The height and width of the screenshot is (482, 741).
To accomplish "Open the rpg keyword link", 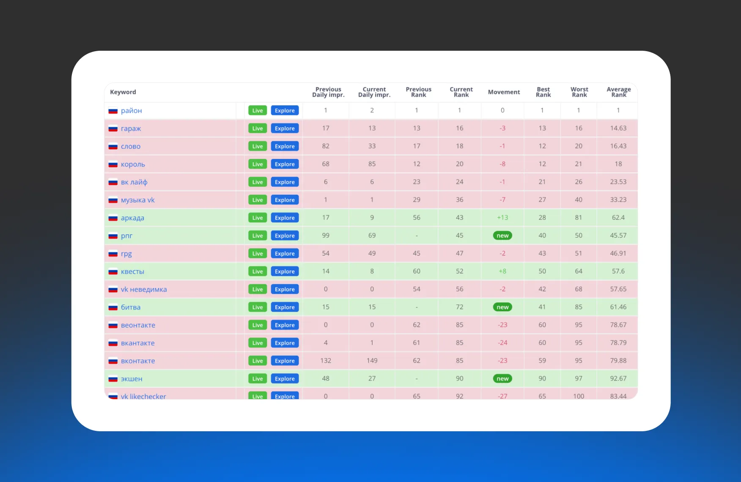I will (x=126, y=254).
